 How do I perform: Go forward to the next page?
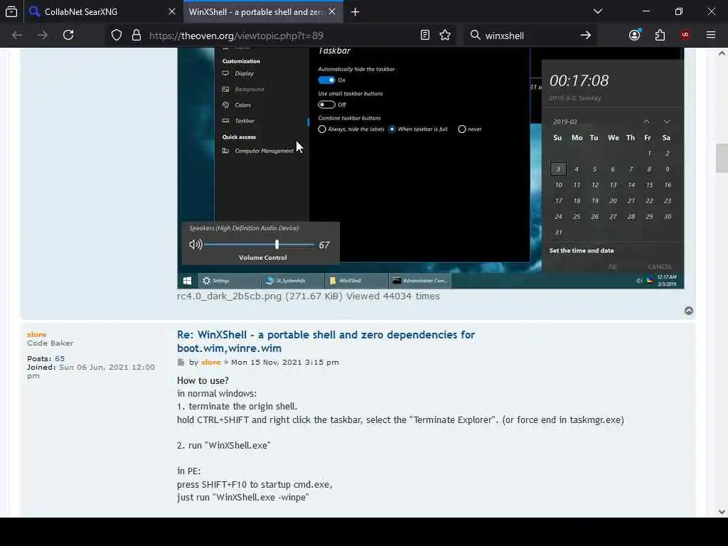[42, 35]
